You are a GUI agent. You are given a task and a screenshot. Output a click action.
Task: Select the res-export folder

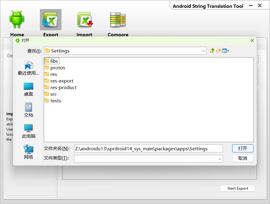pyautogui.click(x=59, y=81)
